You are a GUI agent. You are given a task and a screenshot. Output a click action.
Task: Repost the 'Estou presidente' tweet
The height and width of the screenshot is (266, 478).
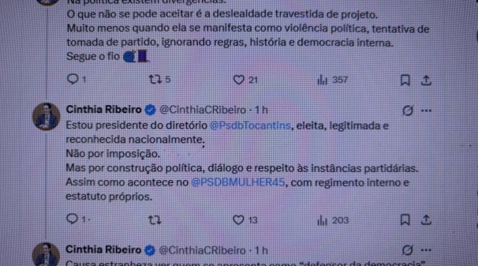pyautogui.click(x=155, y=220)
